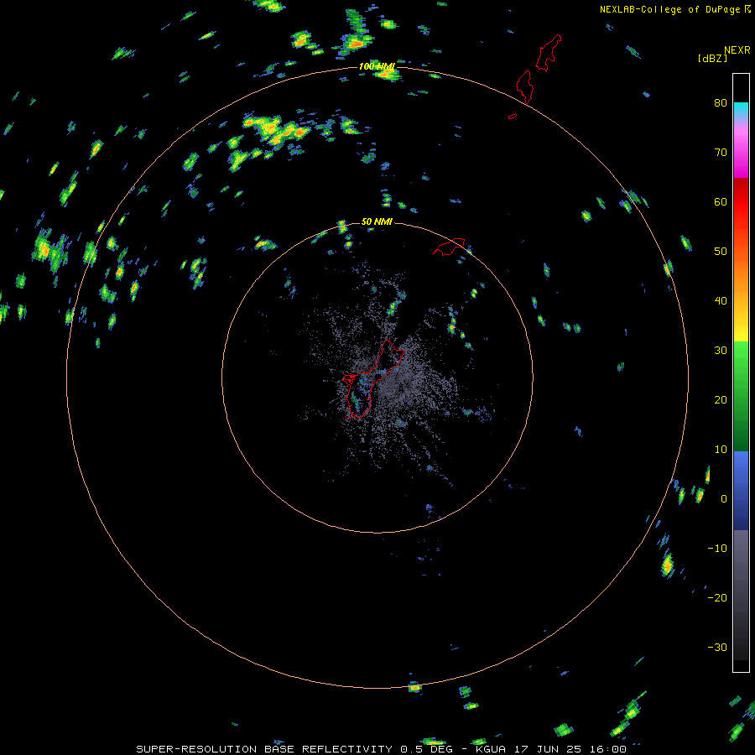
Task: Click the [dBZ] unit label
Action: [x=712, y=58]
